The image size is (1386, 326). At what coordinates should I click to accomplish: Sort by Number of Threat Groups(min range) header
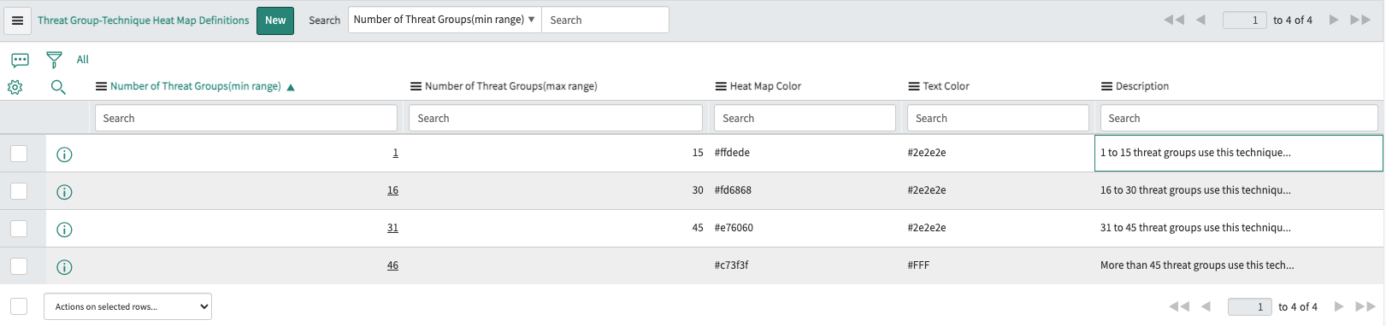(196, 86)
